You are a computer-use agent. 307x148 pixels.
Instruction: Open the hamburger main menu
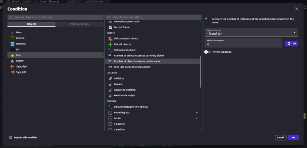1,1
